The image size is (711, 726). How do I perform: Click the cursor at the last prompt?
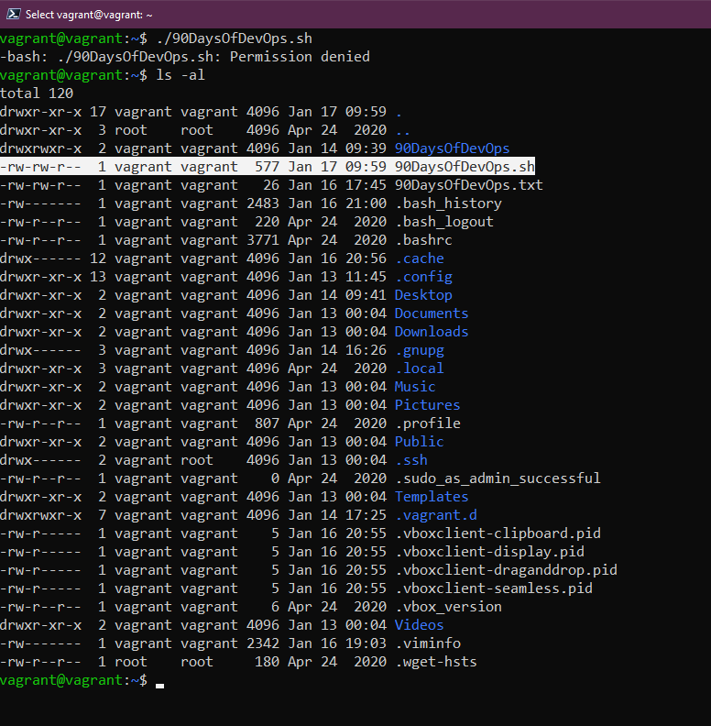point(159,681)
